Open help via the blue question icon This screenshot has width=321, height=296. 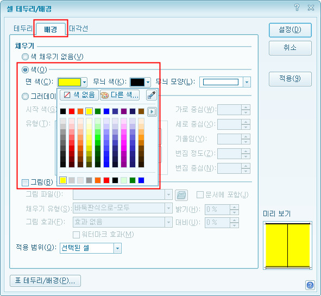(310, 285)
